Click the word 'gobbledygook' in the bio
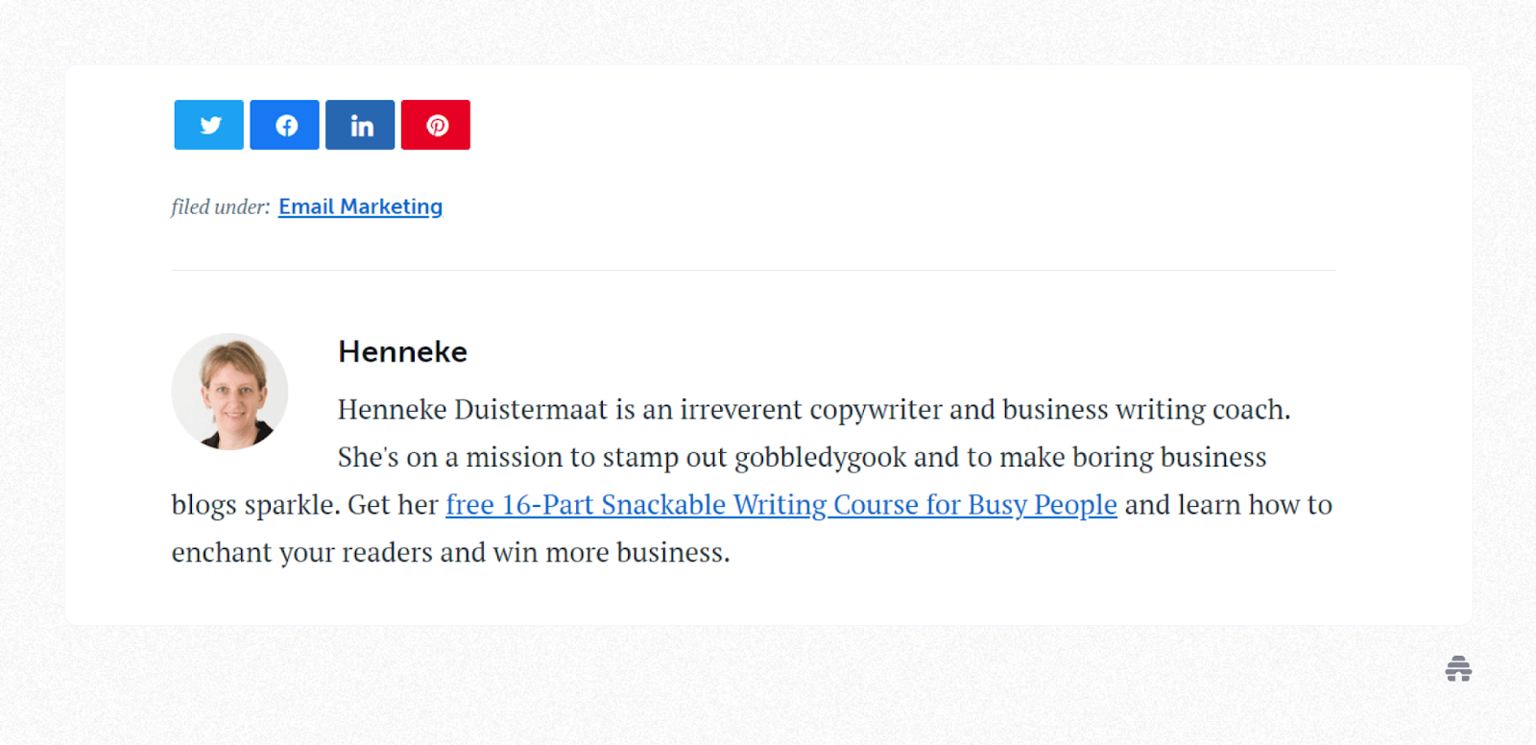This screenshot has width=1536, height=745. tap(820, 458)
